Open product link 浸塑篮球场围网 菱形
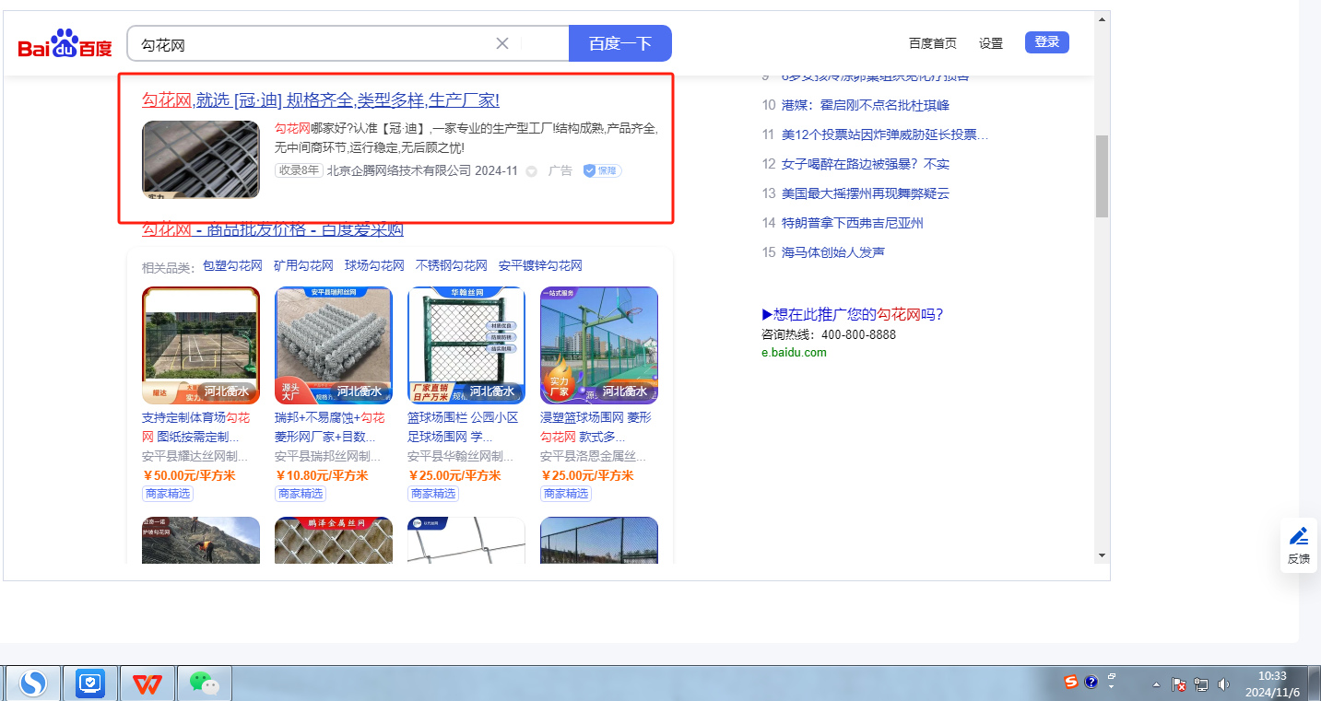Viewport: 1321px width, 701px height. point(596,426)
